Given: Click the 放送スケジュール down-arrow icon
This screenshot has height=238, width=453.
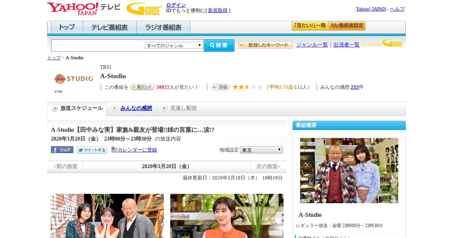Looking at the screenshot, I should coord(55,108).
